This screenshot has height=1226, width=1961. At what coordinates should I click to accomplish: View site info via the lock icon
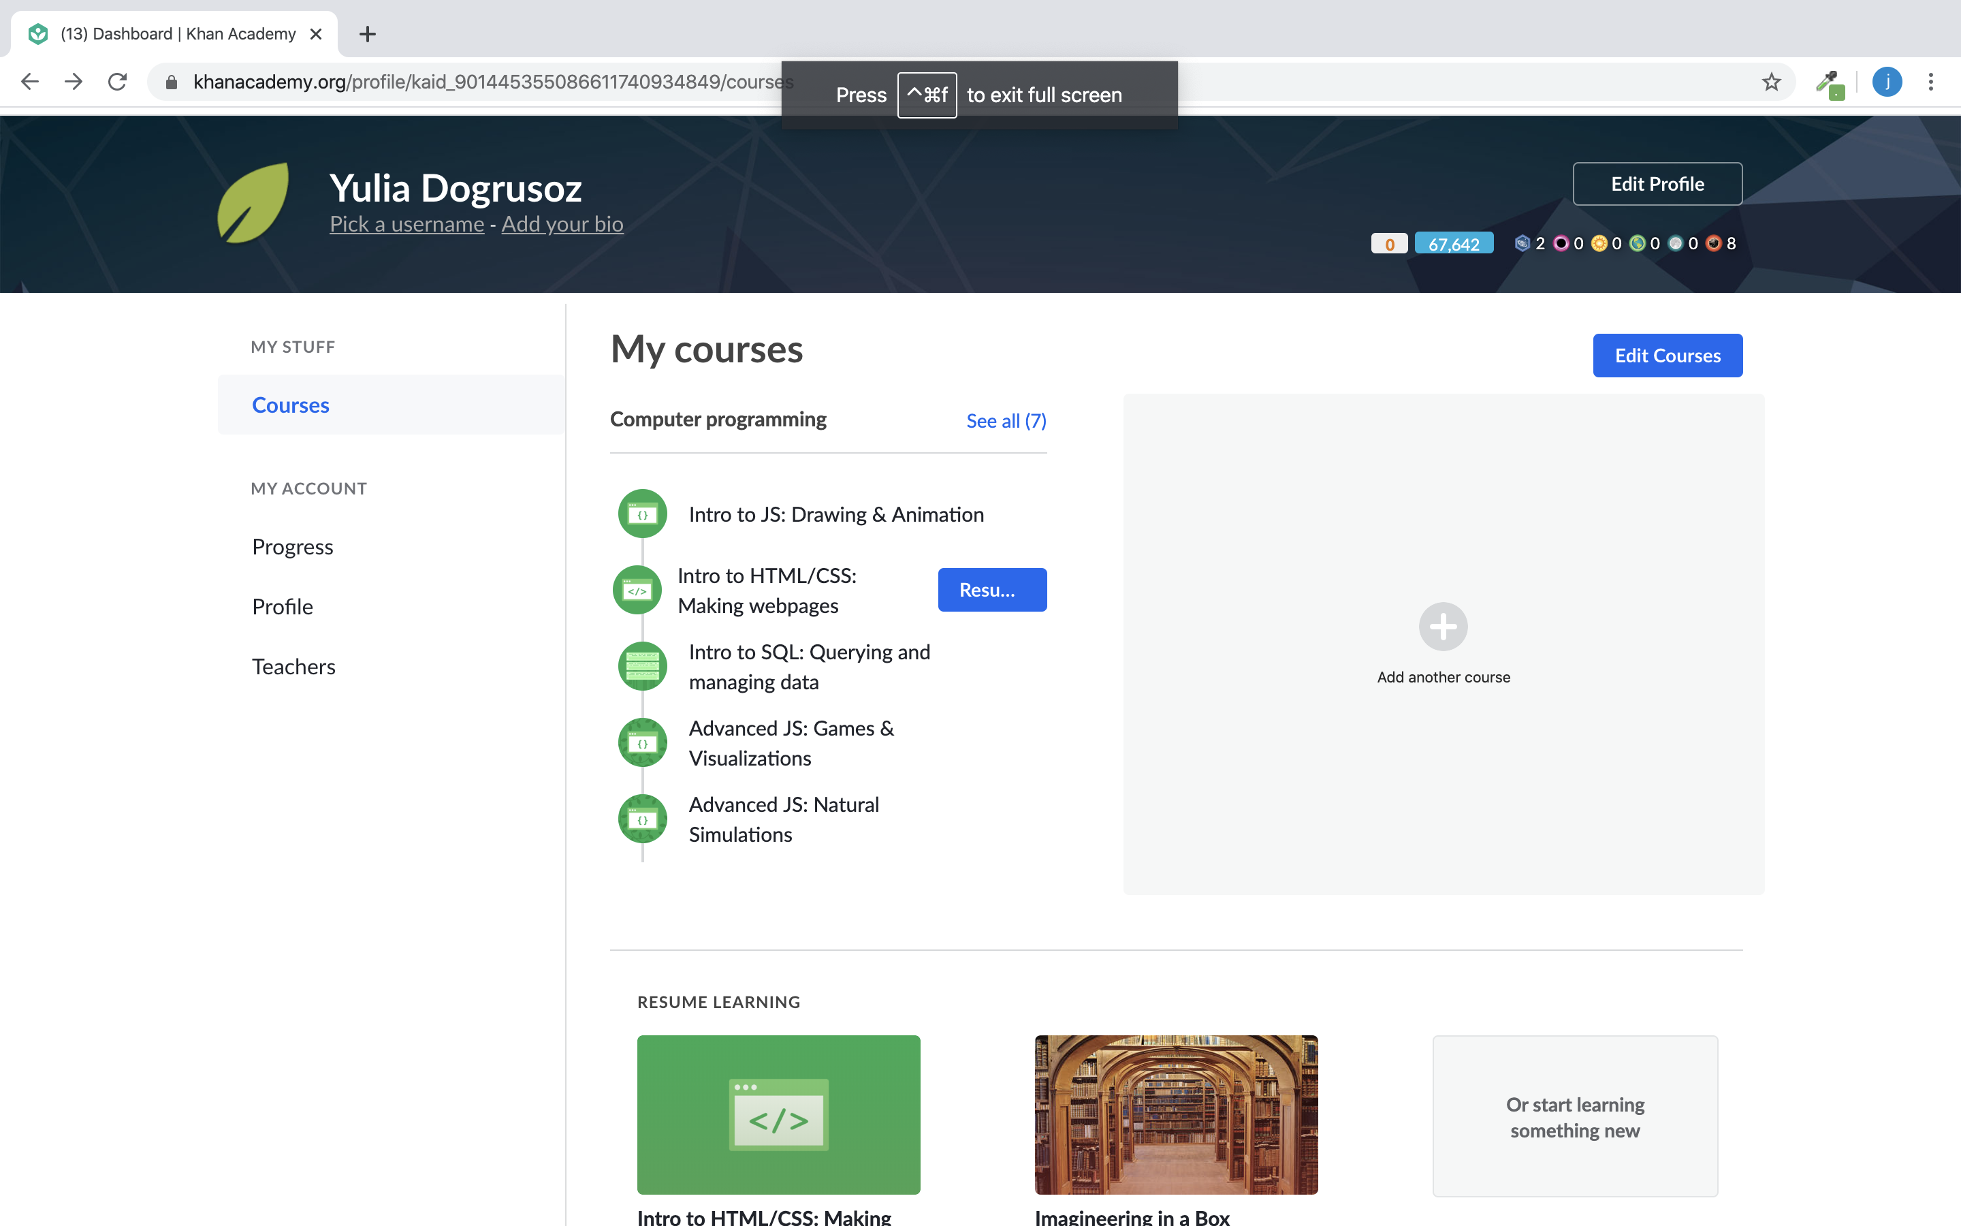[171, 82]
